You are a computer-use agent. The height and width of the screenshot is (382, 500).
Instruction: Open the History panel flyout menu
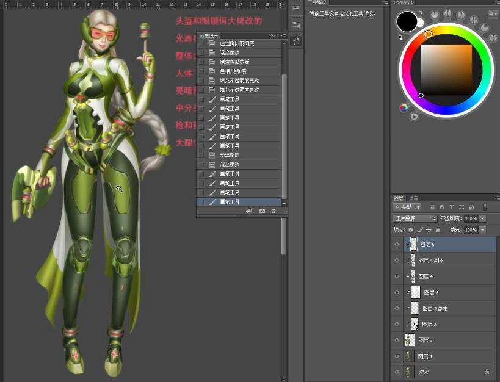pos(283,36)
